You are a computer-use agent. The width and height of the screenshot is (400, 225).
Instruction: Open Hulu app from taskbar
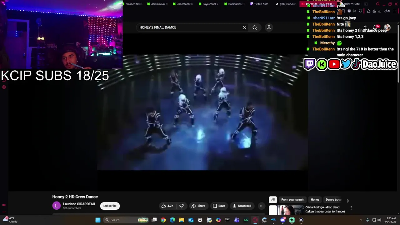tap(246, 220)
